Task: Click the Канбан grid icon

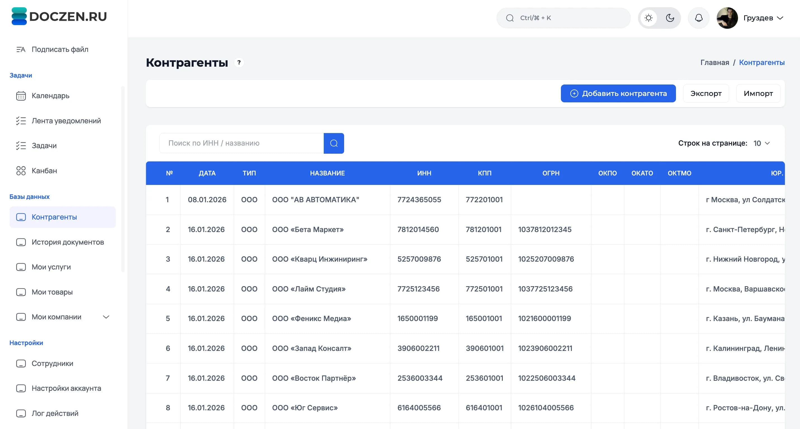Action: [x=21, y=171]
